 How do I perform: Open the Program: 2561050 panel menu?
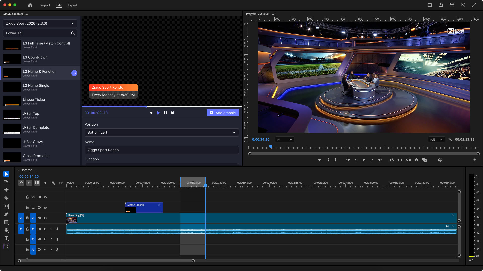(x=273, y=14)
